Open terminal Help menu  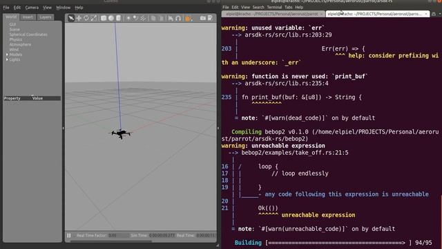(x=299, y=8)
